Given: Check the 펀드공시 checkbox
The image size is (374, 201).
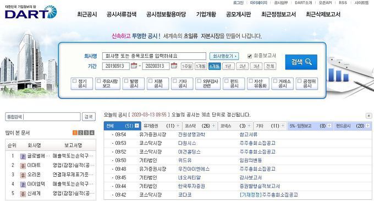Looking at the screenshot, I should [x=227, y=81].
